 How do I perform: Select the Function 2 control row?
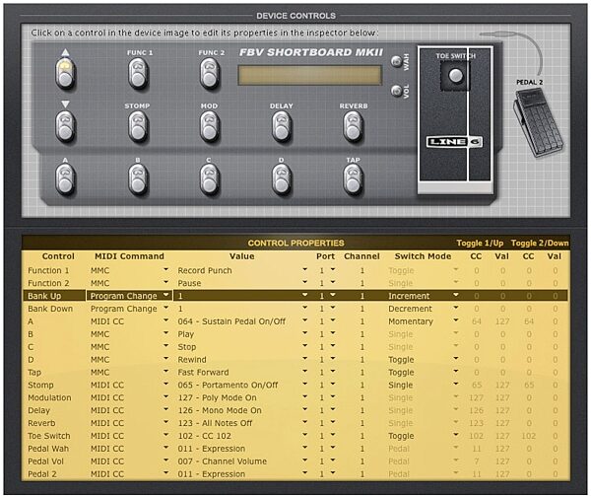295,283
